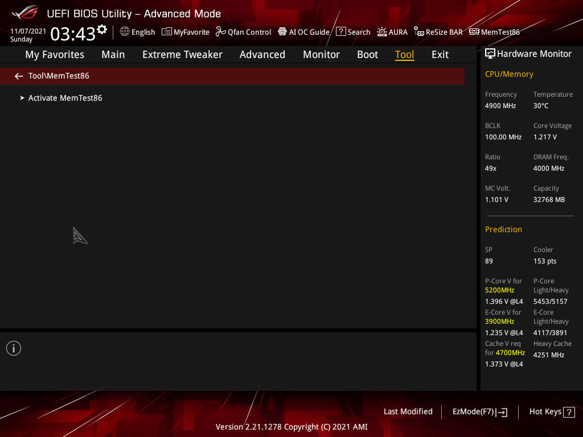Click the 1.373 V @L4 cache voltage

504,364
